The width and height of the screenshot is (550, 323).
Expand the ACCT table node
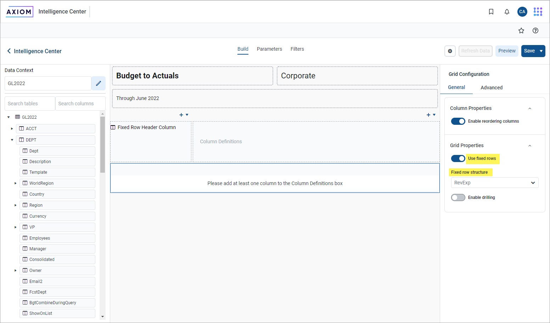pos(12,129)
